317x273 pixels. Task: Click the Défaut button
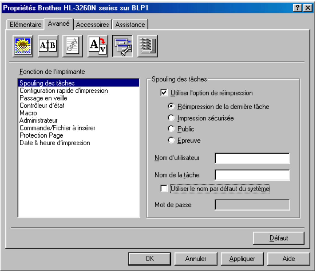tap(279, 238)
